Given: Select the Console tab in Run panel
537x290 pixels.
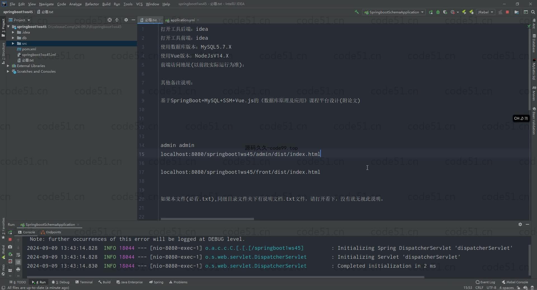Looking at the screenshot, I should [x=27, y=232].
